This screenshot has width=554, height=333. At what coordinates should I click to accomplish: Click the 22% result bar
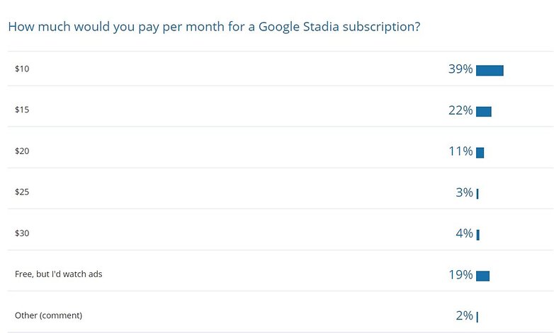click(x=484, y=112)
